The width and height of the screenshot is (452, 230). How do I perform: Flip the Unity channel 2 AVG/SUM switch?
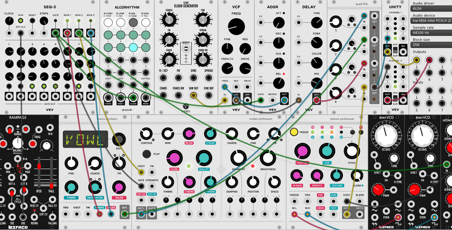coord(395,99)
